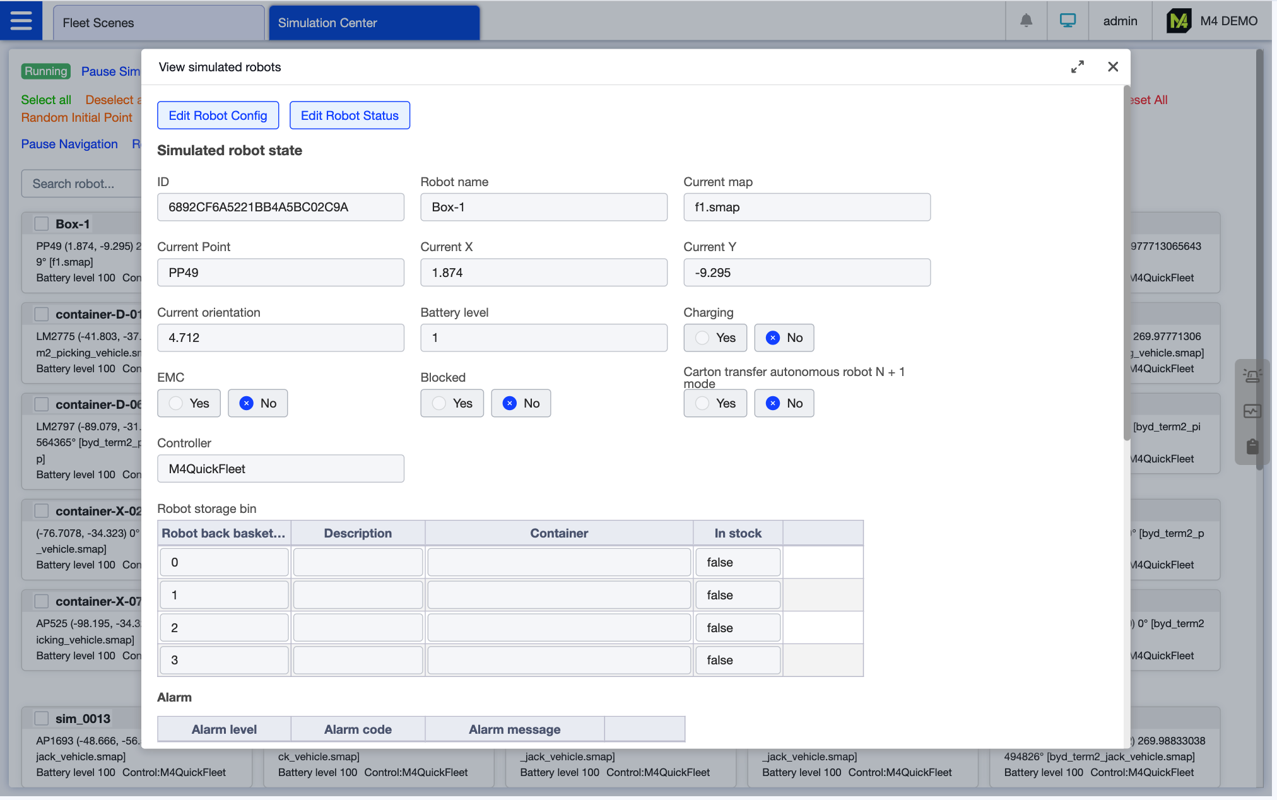Open the admin user menu

(1120, 21)
